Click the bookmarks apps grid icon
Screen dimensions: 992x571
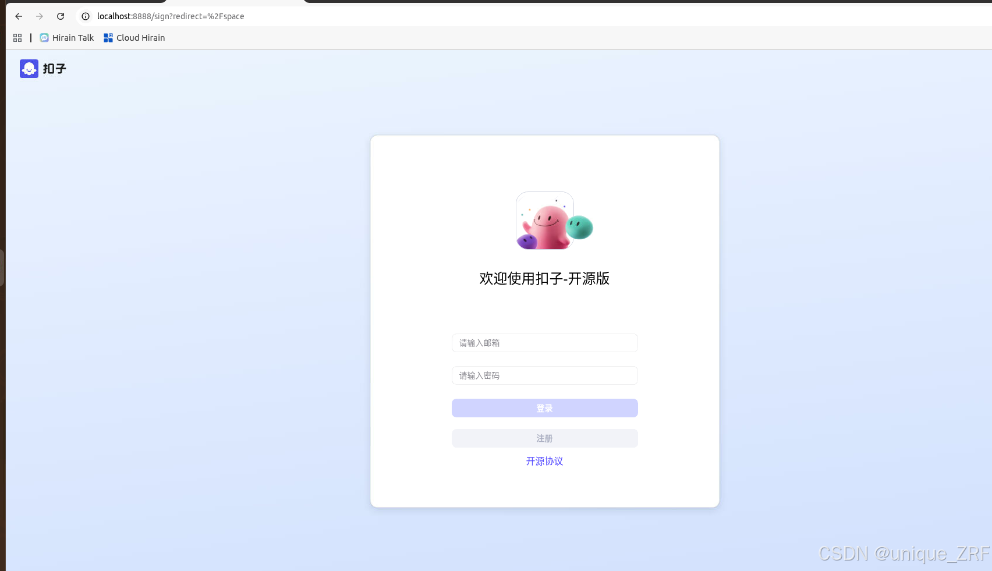tap(17, 37)
